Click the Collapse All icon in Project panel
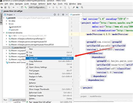 (58, 15)
